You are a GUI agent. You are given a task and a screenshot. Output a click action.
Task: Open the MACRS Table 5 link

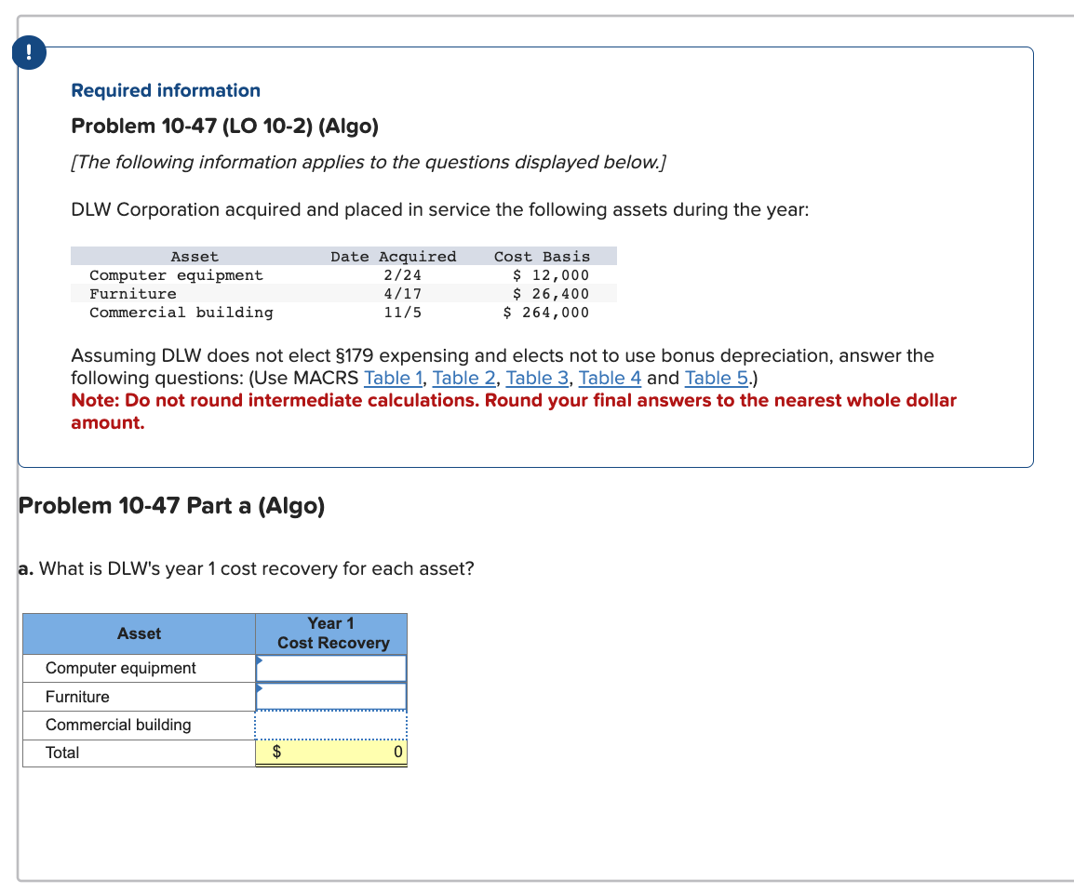pyautogui.click(x=717, y=378)
